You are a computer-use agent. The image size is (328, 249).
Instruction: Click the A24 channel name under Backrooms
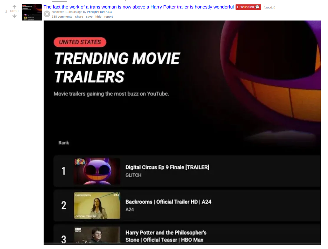click(x=130, y=210)
